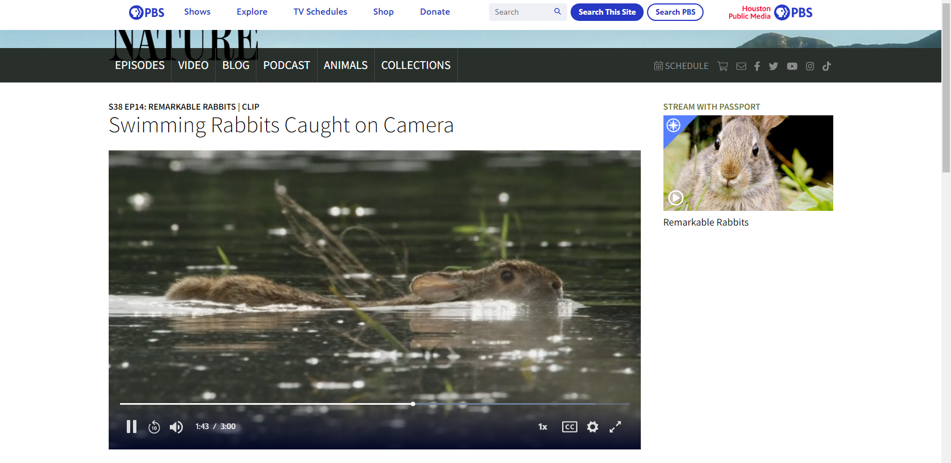Open the Episodes tab
Viewport: 951px width, 463px height.
(140, 66)
